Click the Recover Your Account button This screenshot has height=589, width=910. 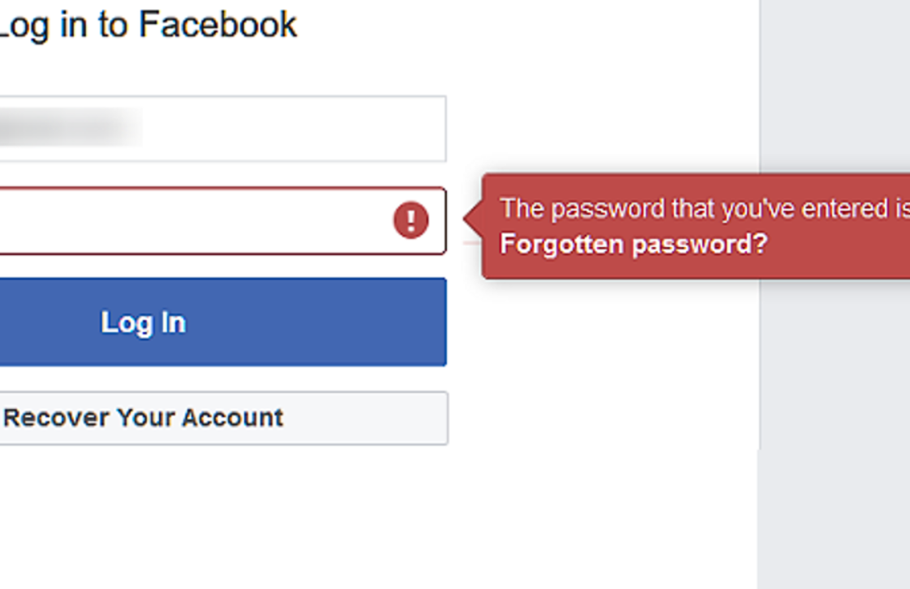pyautogui.click(x=223, y=418)
